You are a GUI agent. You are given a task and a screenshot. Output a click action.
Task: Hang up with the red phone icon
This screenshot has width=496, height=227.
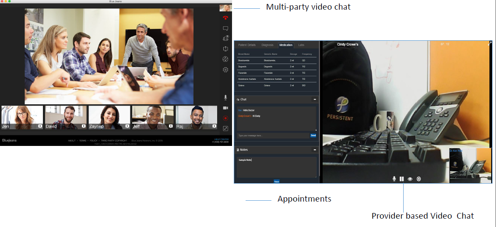(225, 18)
